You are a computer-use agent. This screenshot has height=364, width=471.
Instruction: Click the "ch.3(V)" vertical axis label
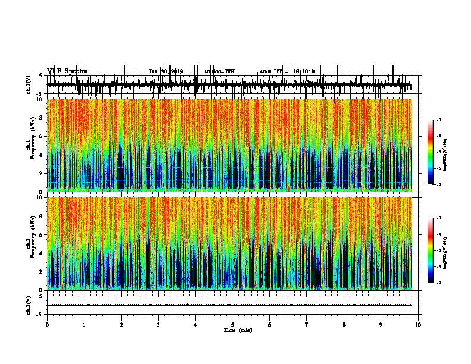coord(29,305)
